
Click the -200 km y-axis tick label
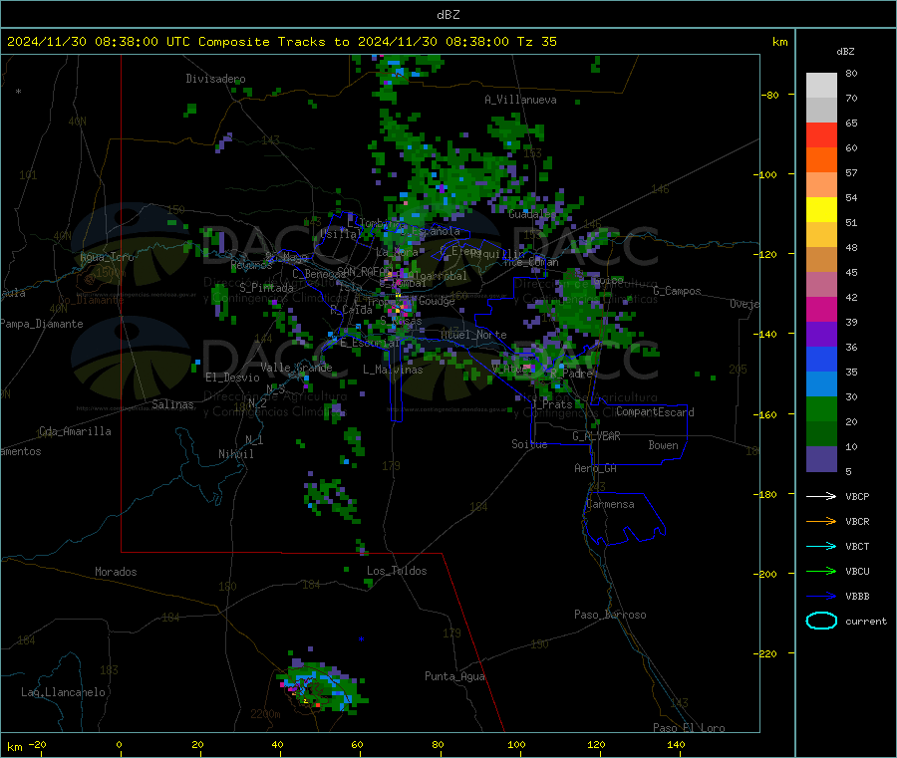tap(764, 574)
